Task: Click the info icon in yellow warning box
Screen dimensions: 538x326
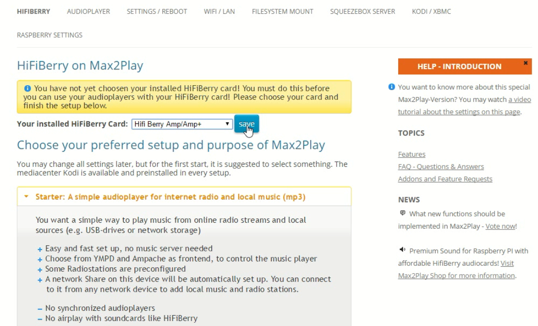Action: tap(27, 88)
